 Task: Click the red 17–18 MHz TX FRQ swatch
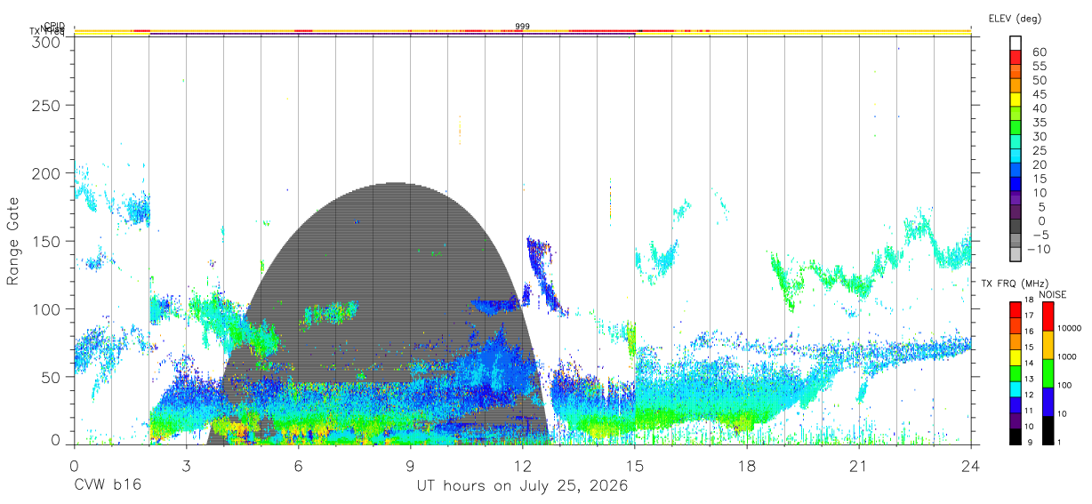(1016, 309)
